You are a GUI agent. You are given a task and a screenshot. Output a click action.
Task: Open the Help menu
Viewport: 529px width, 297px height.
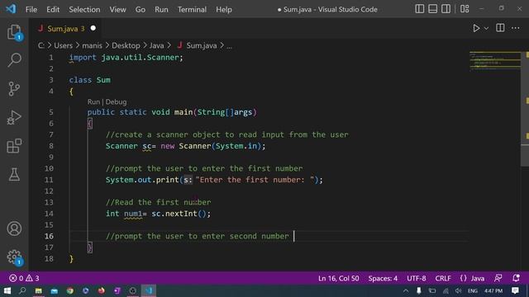(224, 9)
